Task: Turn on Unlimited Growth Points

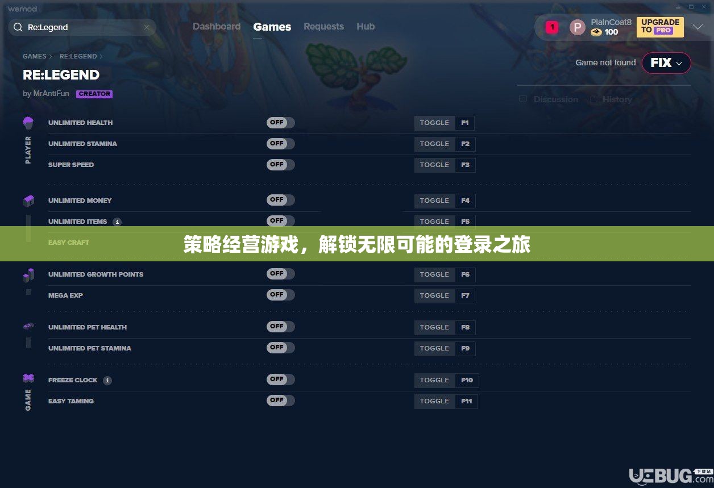Action: [x=281, y=274]
